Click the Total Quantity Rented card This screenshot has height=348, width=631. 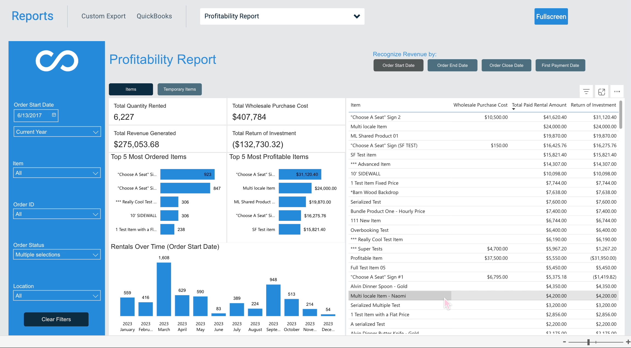(168, 112)
